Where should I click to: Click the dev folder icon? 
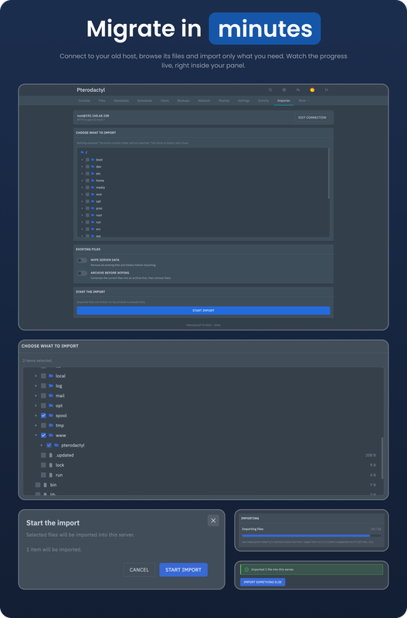pyautogui.click(x=93, y=167)
